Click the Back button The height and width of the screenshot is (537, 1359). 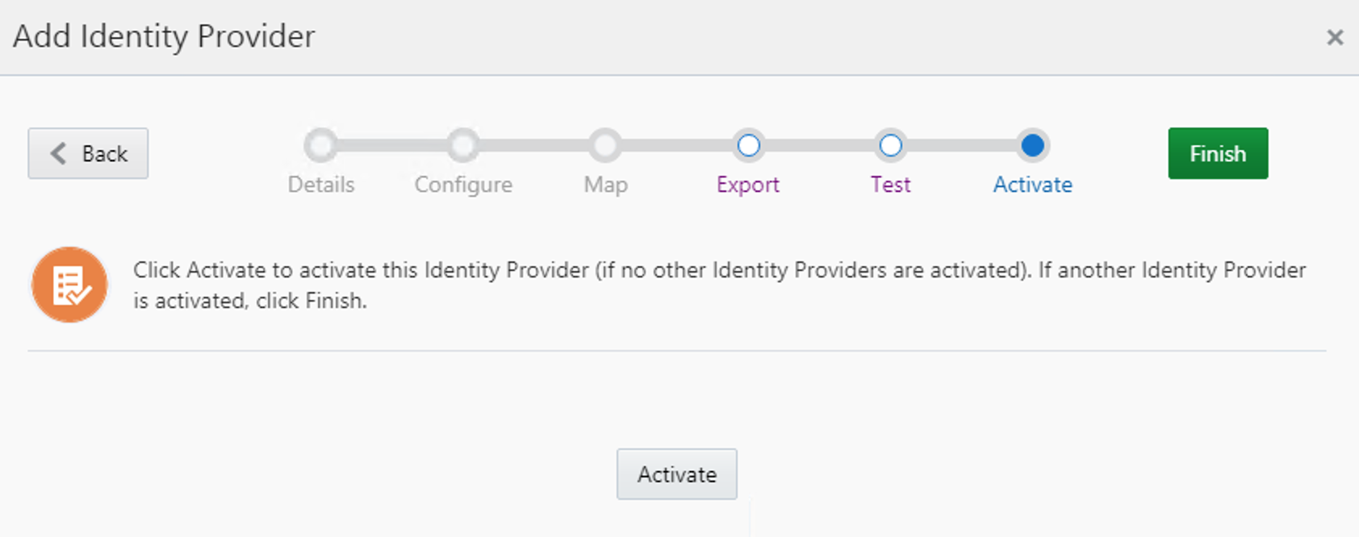point(88,153)
